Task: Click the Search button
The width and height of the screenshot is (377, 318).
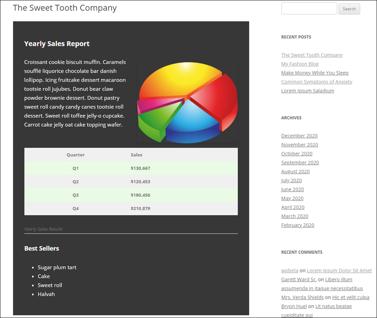Action: [349, 9]
